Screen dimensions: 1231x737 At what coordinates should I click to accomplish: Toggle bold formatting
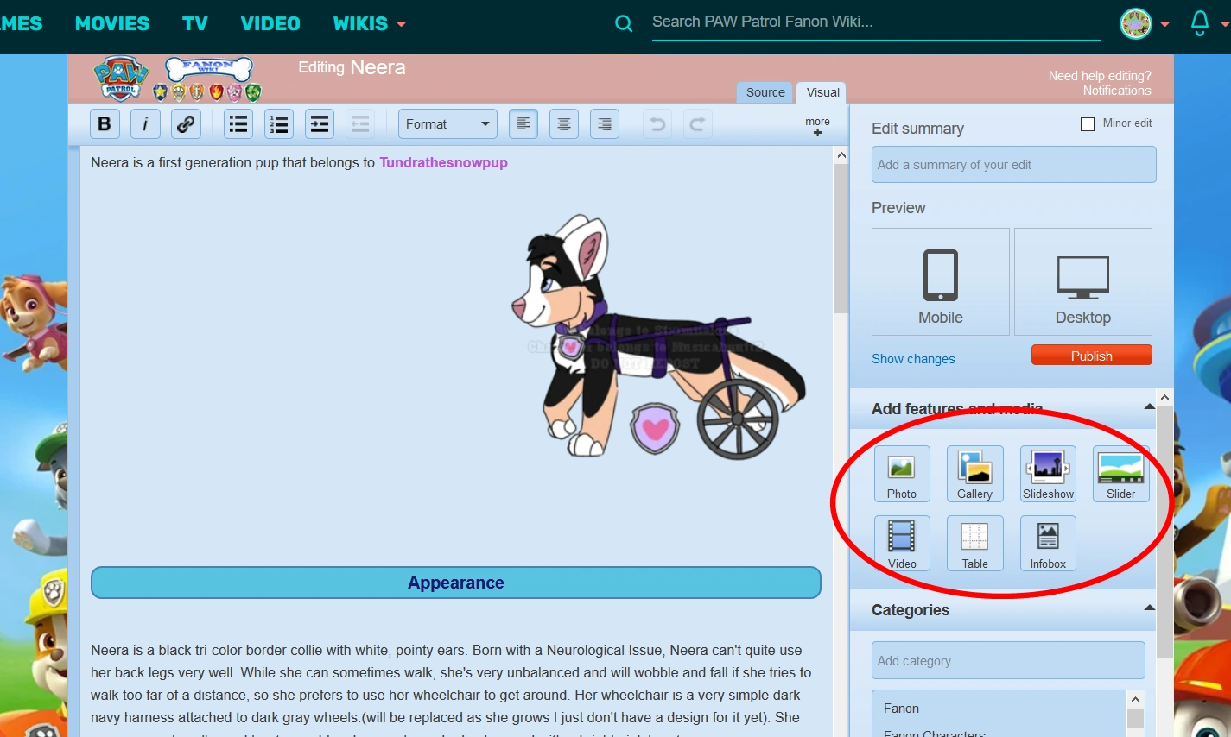[x=105, y=124]
